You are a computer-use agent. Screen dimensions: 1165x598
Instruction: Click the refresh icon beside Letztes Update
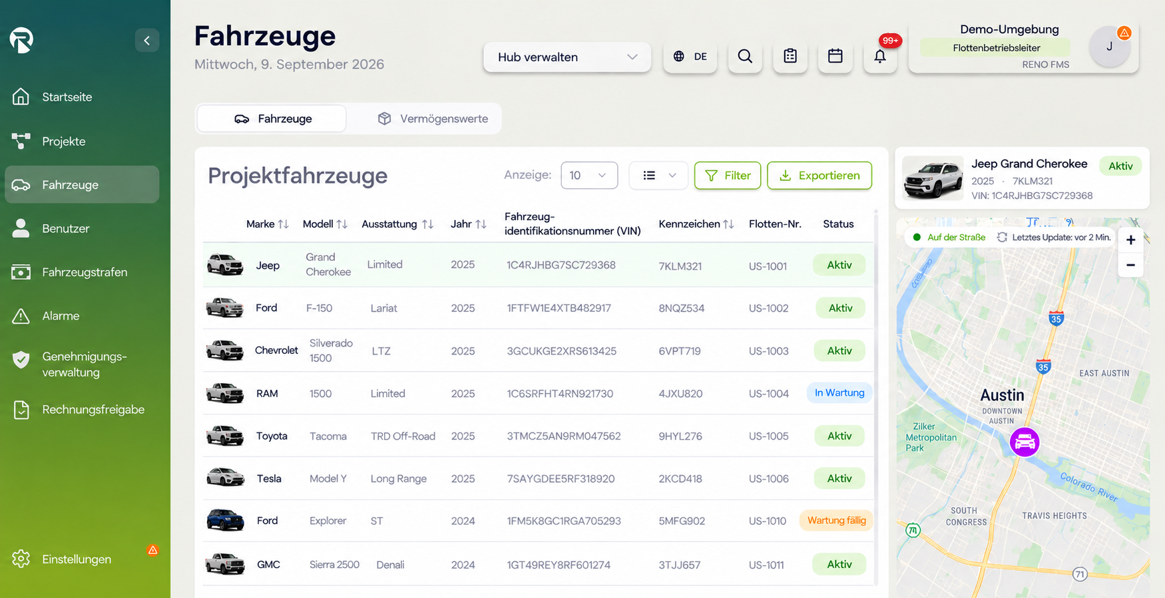[x=1002, y=237]
